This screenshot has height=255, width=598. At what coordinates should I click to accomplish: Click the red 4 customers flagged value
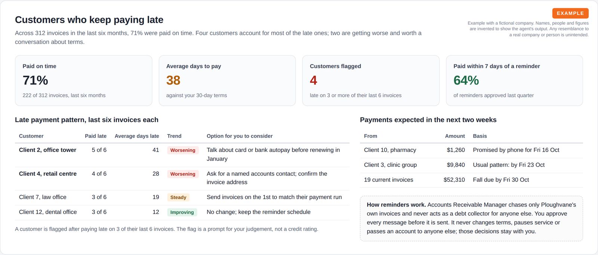pos(313,80)
